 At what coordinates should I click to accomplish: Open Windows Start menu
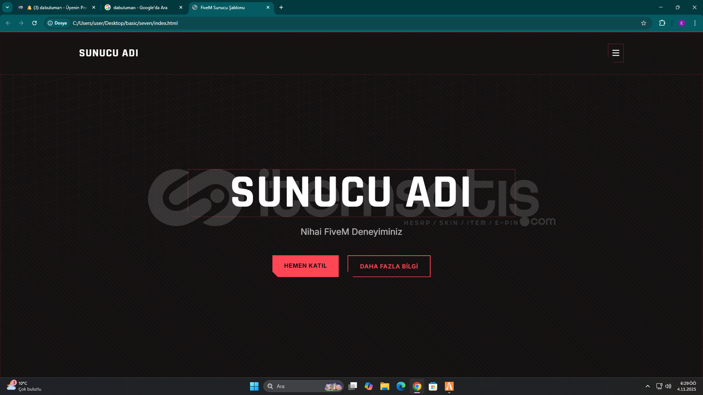[254, 386]
